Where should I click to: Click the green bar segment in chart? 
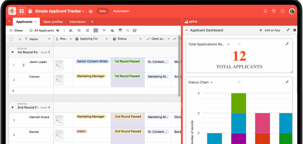point(239,103)
